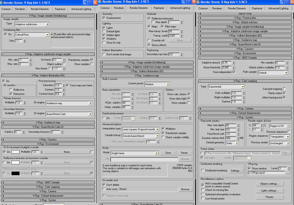Expand V-Ray Global switches rollout in right window

[245, 22]
